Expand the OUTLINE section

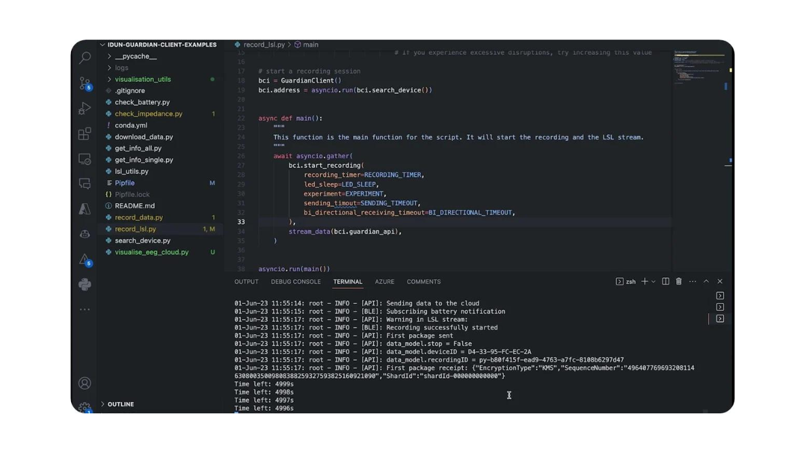pos(120,404)
